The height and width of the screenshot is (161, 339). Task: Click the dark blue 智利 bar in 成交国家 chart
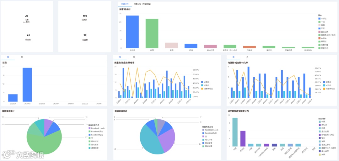click(x=274, y=145)
